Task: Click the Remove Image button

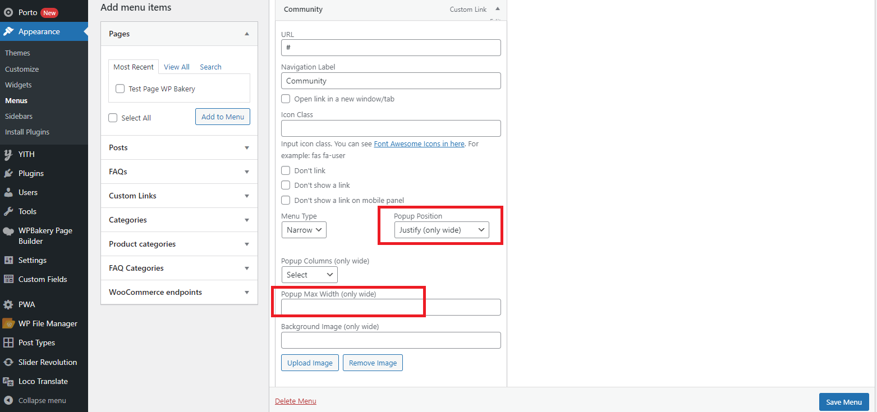Action: [x=373, y=363]
